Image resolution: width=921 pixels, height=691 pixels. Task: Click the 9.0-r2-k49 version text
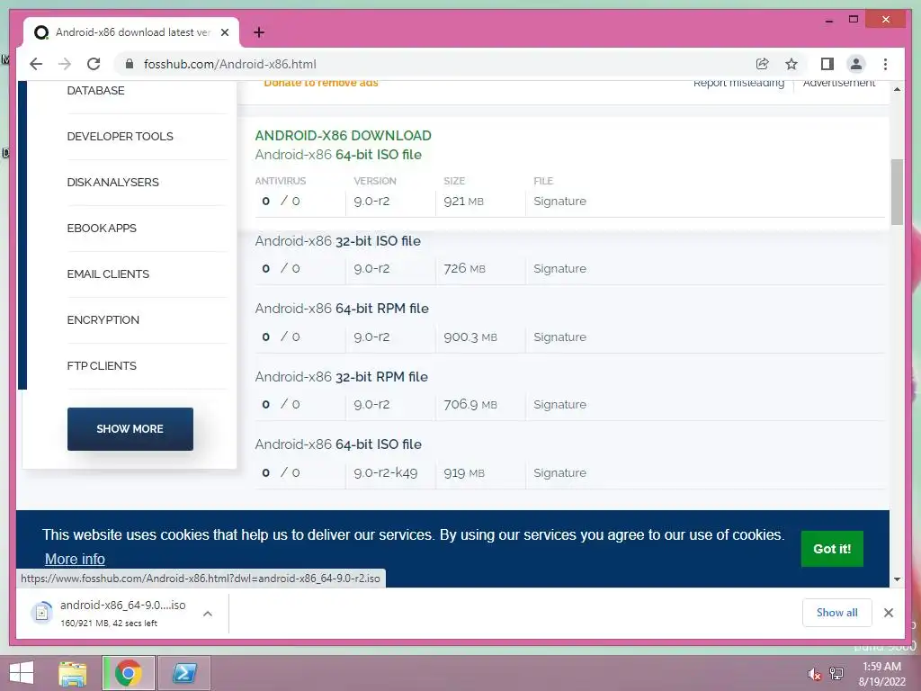coord(385,472)
